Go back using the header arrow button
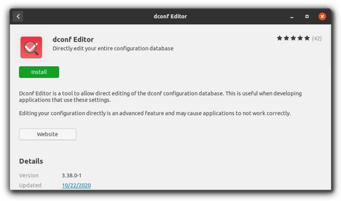The image size is (341, 201). coord(18,17)
